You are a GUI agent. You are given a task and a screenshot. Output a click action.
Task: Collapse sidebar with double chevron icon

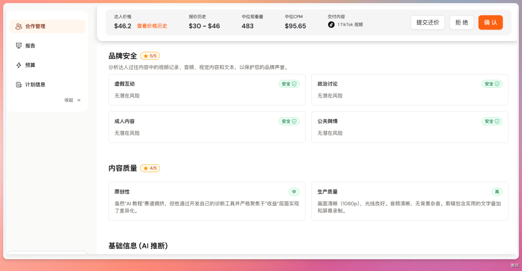tap(79, 100)
